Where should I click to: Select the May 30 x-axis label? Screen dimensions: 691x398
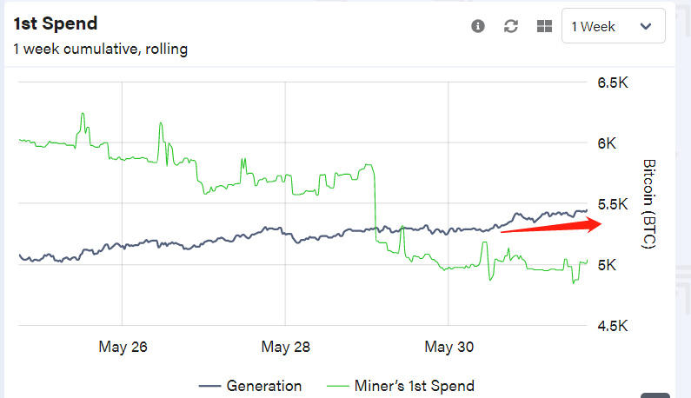click(x=448, y=348)
